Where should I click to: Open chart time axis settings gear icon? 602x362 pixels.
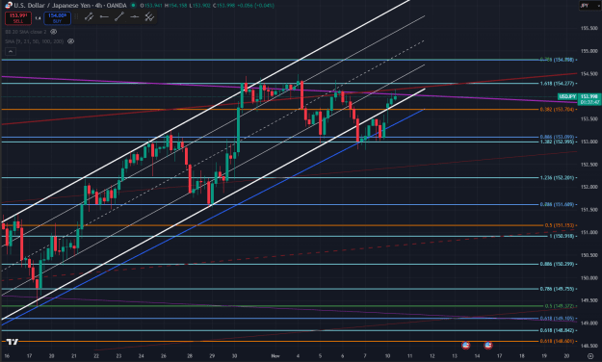point(590,356)
